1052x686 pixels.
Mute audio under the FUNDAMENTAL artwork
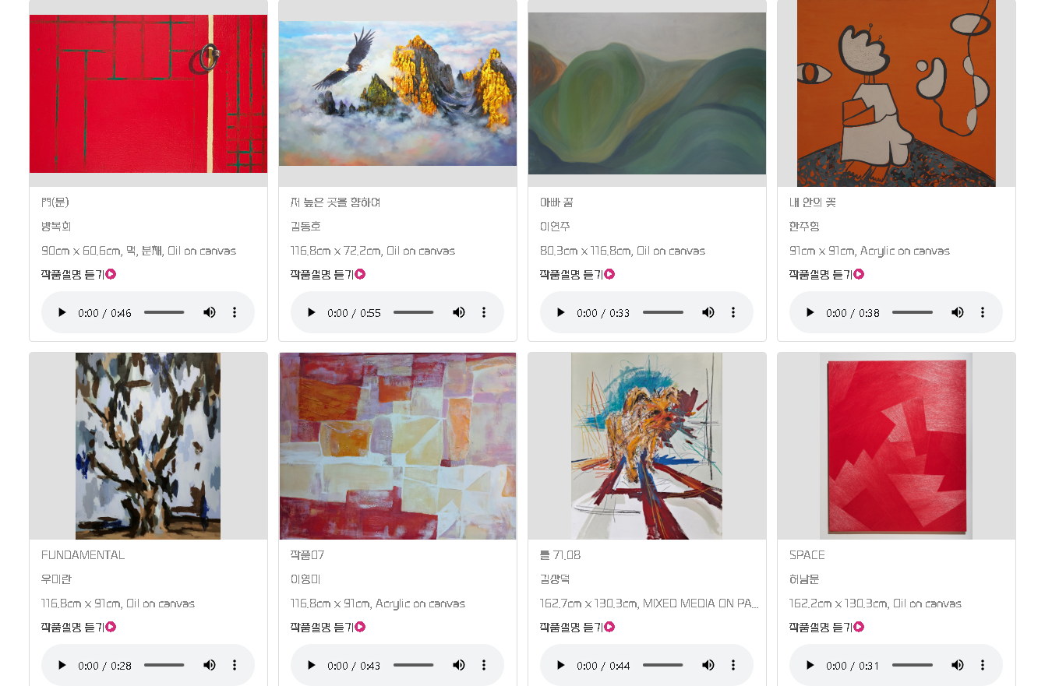210,665
